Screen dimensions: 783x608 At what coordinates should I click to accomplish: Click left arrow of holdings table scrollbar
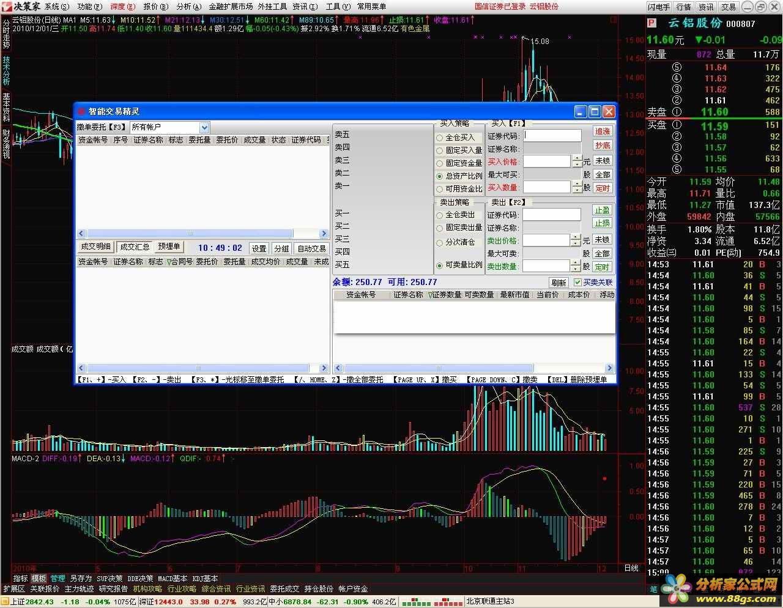click(338, 368)
